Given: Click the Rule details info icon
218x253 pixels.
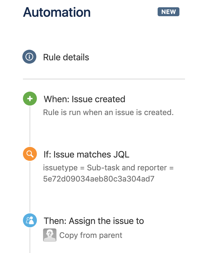Looking at the screenshot, I should point(29,57).
